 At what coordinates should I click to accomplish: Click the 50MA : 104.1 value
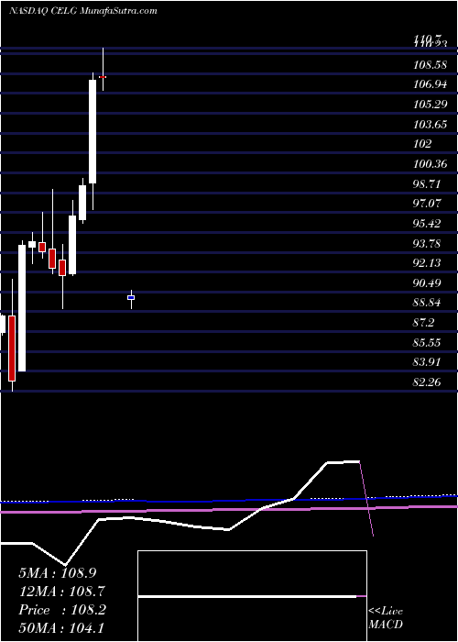(x=62, y=628)
